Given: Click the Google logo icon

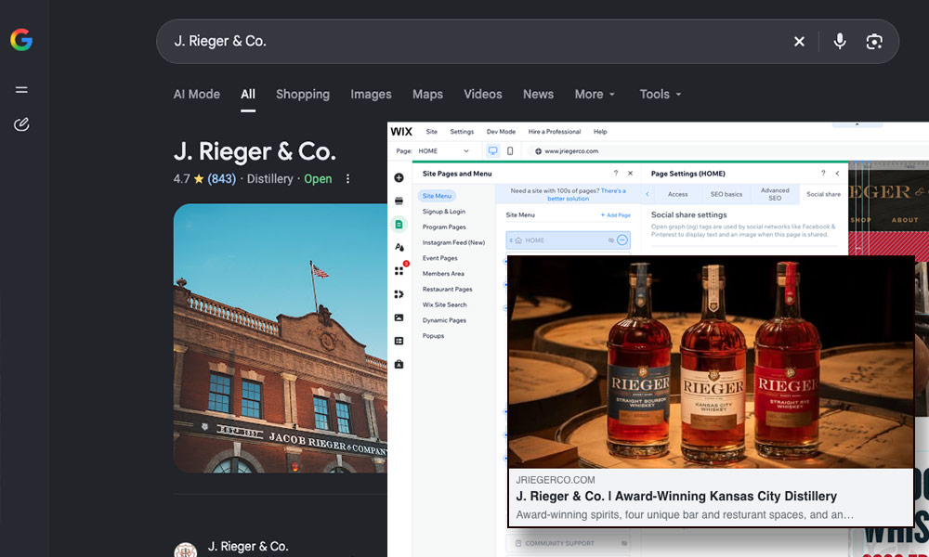Looking at the screenshot, I should pyautogui.click(x=21, y=40).
